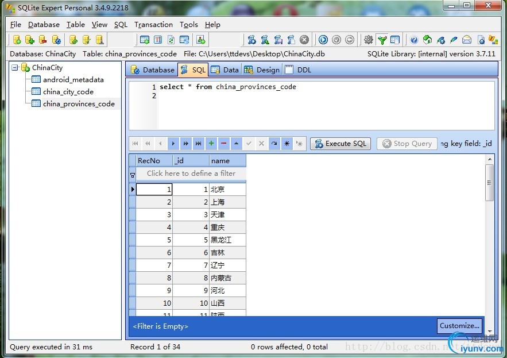Select the android_metadata table
Screen dimensions: 507x358
click(73, 79)
